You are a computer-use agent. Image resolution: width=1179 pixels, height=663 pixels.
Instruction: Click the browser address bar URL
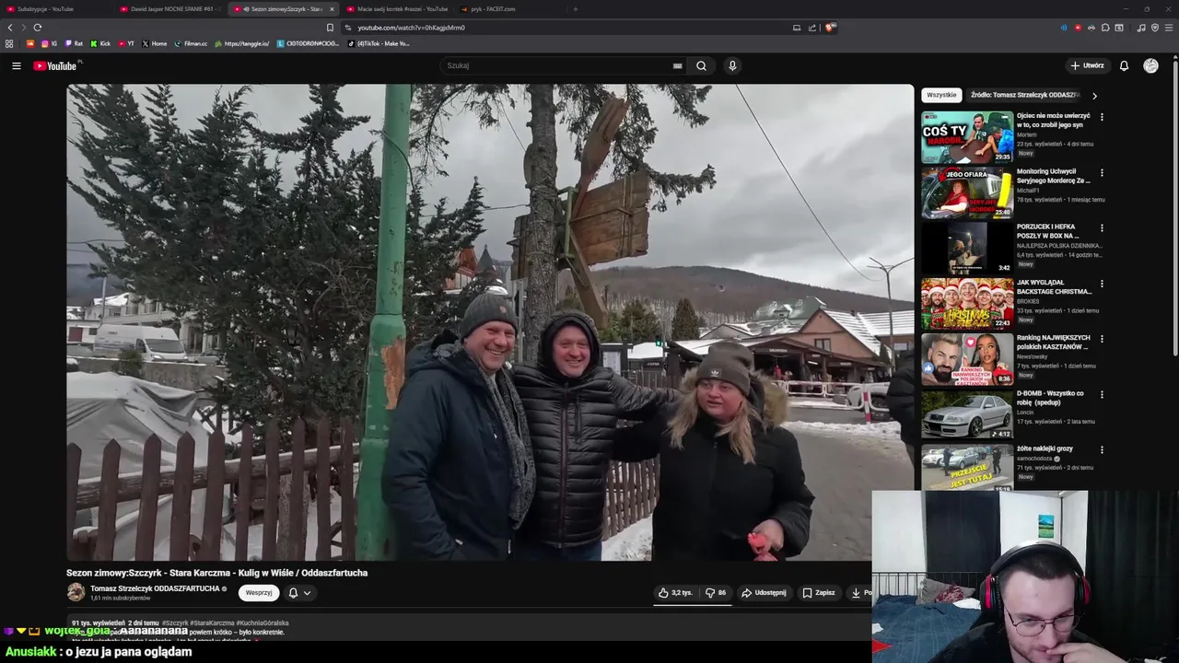411,28
